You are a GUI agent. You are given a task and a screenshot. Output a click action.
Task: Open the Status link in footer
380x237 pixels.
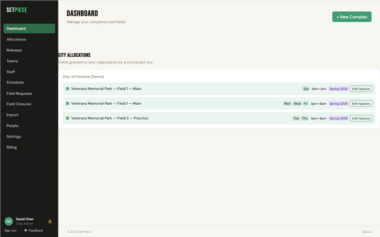coord(367,232)
